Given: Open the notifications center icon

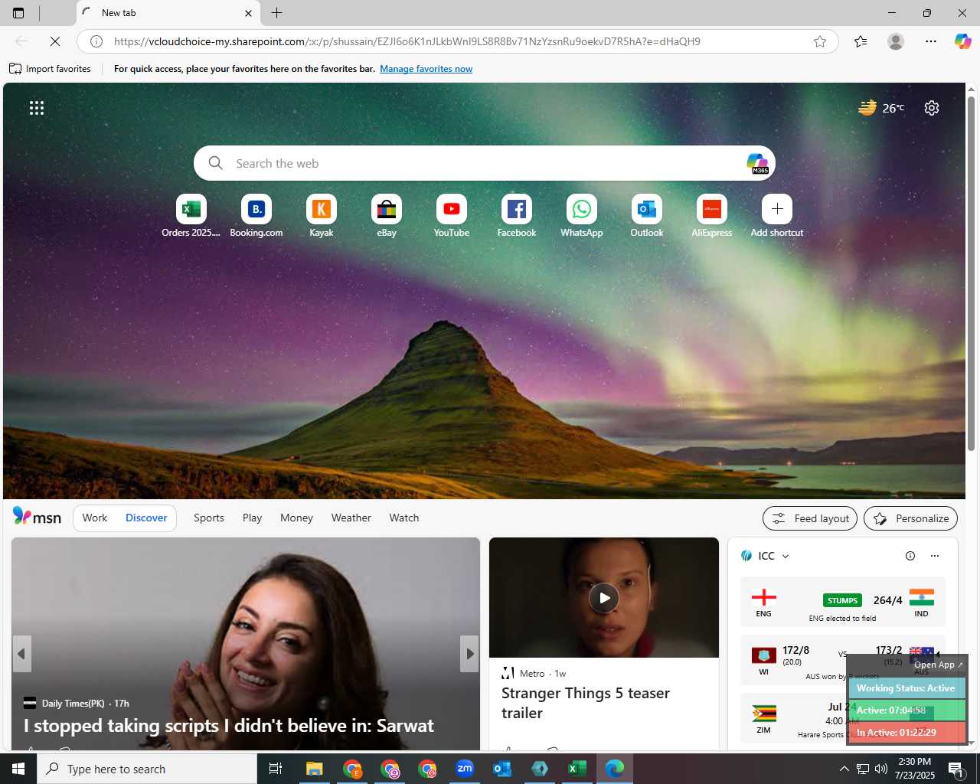Looking at the screenshot, I should pyautogui.click(x=955, y=769).
